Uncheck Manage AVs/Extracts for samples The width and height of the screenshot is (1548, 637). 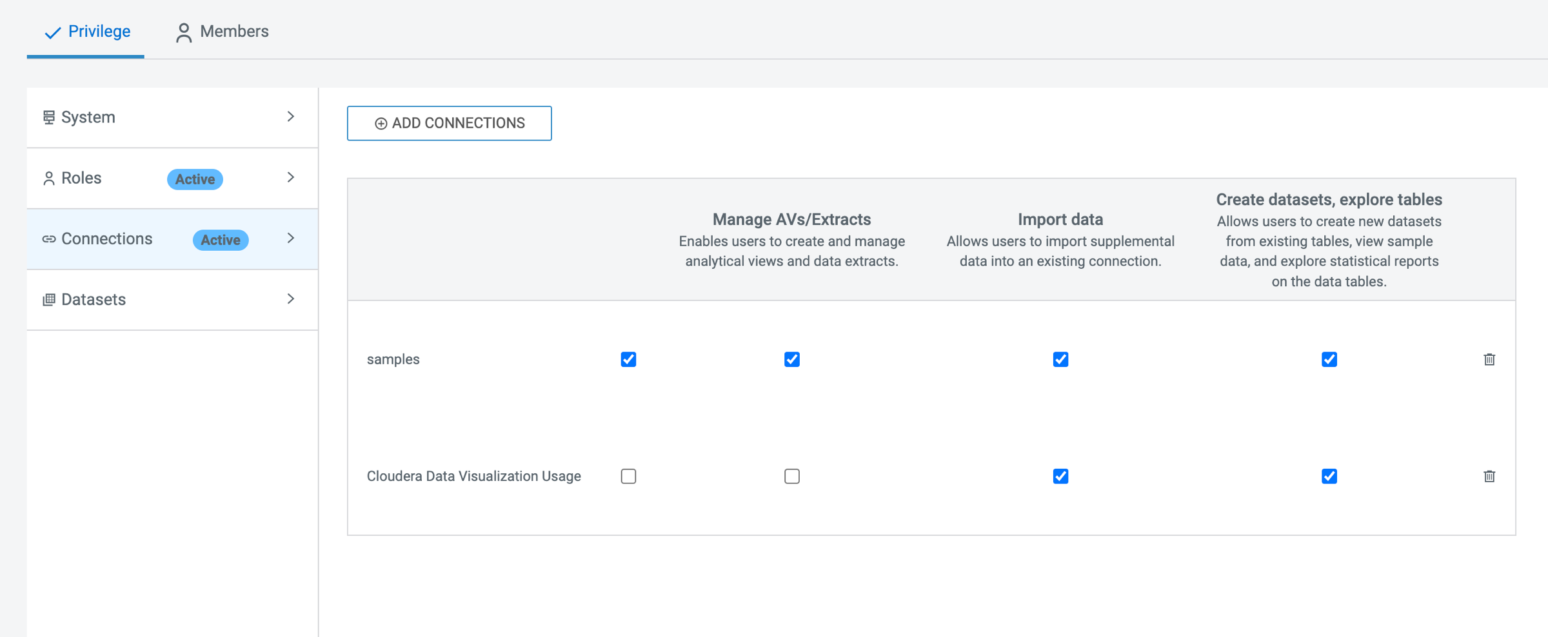pos(791,359)
